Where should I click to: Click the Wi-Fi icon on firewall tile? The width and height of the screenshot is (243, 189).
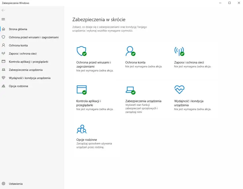pyautogui.click(x=179, y=51)
